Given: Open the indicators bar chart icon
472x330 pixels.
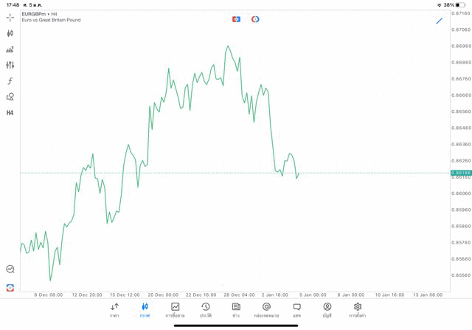Looking at the screenshot, I should [x=10, y=49].
